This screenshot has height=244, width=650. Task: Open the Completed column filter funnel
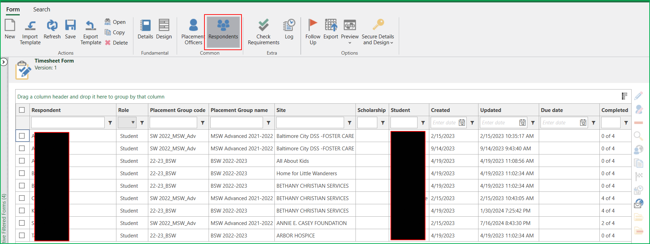coord(626,123)
